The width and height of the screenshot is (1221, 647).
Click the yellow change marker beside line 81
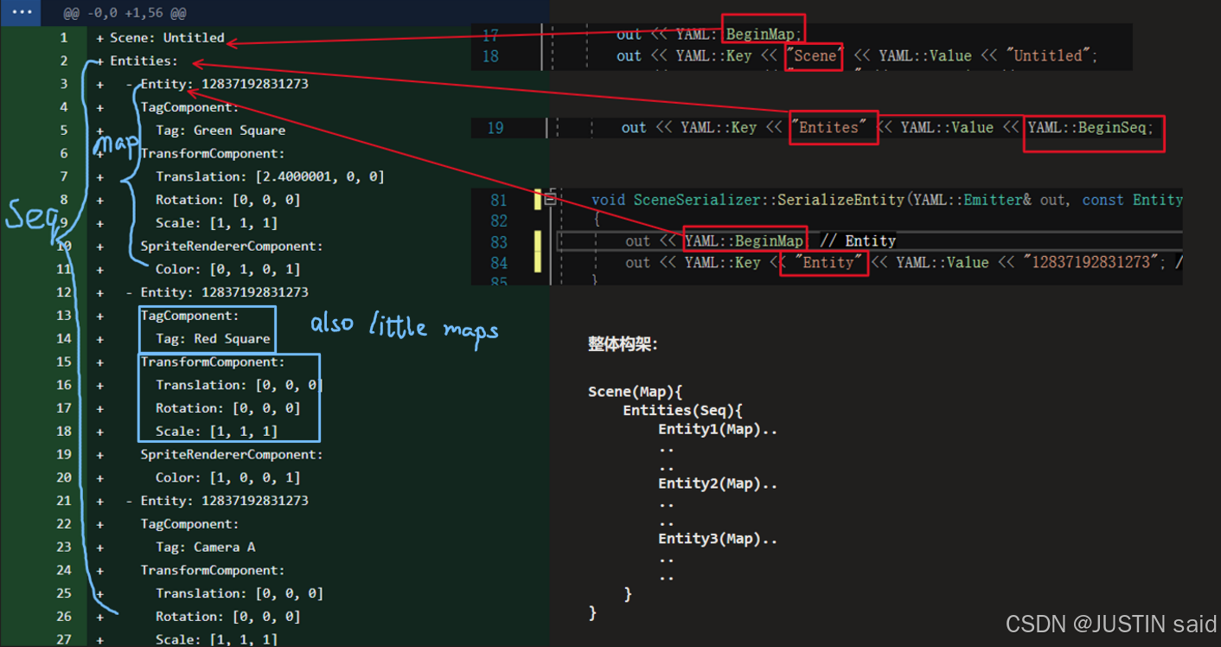537,200
